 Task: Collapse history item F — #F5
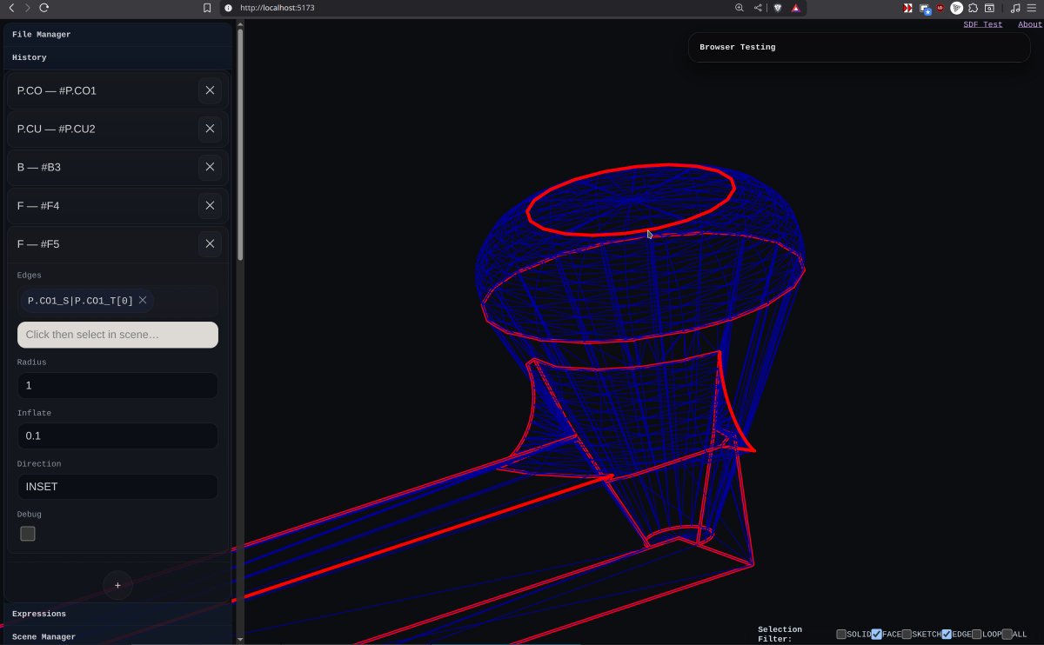click(x=103, y=244)
